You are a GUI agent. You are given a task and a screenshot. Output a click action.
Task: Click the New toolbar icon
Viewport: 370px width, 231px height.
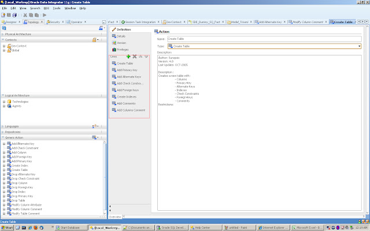pyautogui.click(x=3, y=15)
